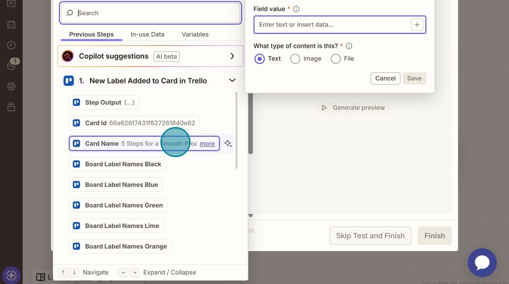509x284 pixels.
Task: Open the settings gear in sidebar
Action: coord(11,86)
